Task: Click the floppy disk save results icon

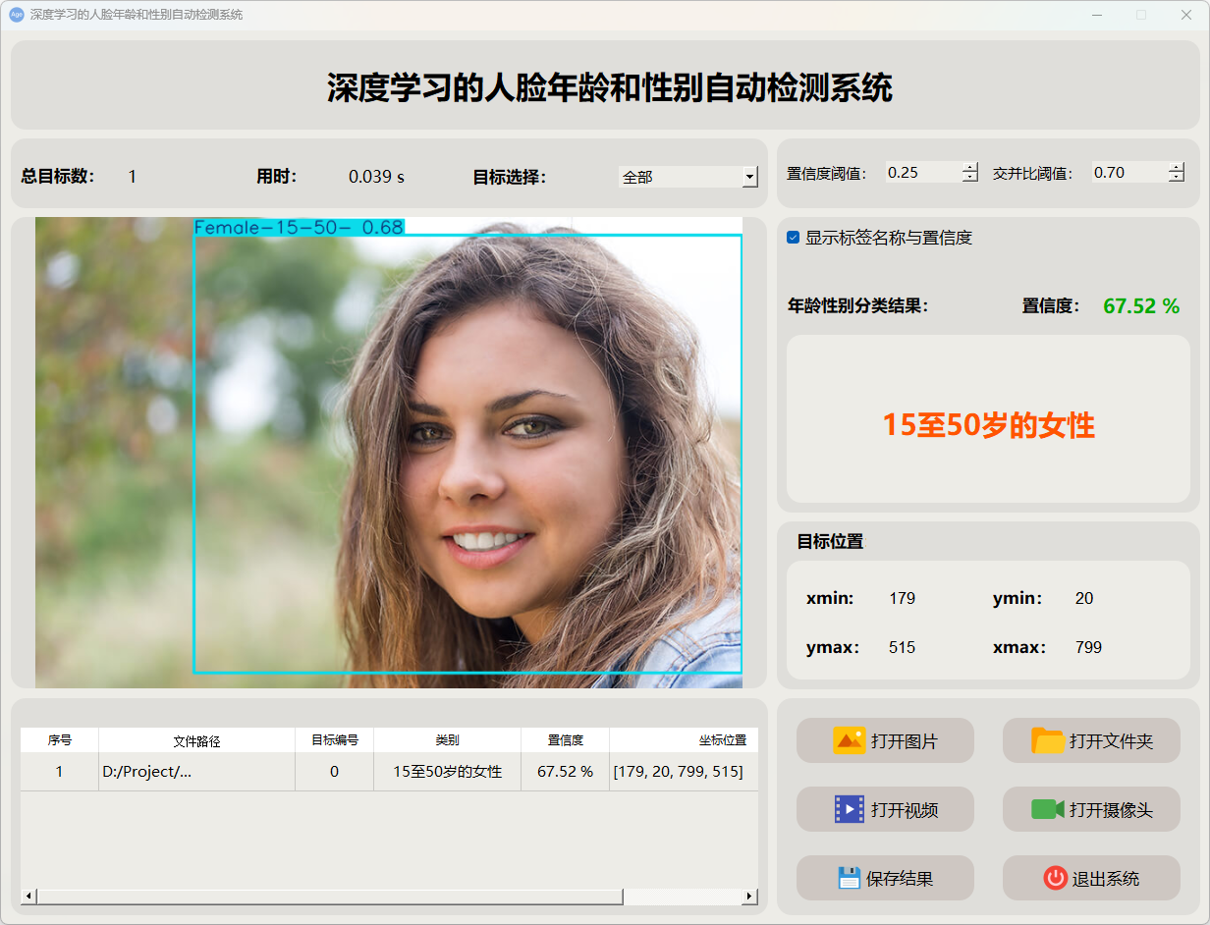Action: point(849,878)
